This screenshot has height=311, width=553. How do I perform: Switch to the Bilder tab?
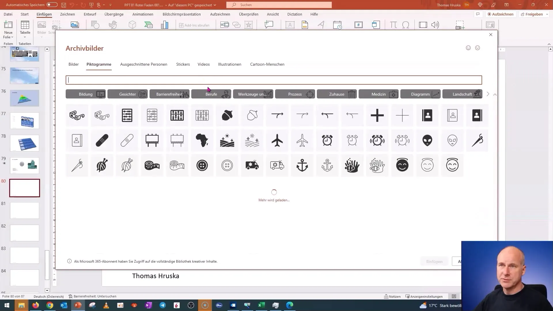[73, 64]
